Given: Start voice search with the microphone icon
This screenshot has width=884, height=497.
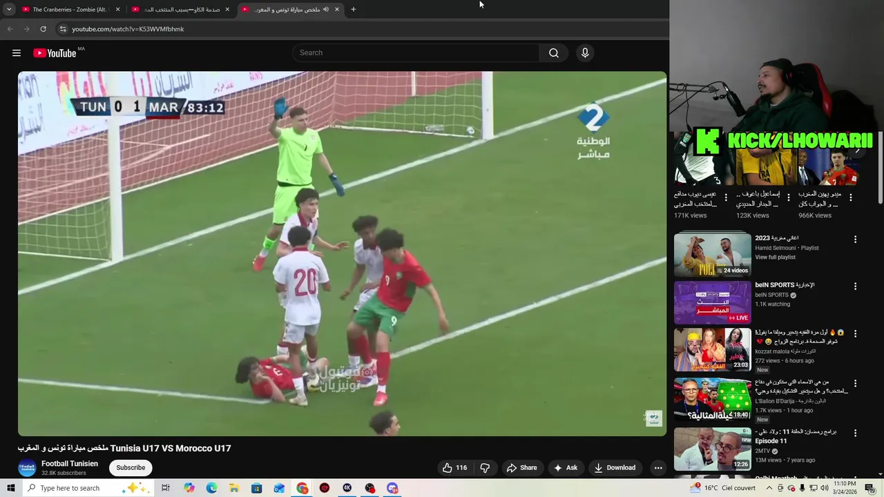Looking at the screenshot, I should coord(585,53).
